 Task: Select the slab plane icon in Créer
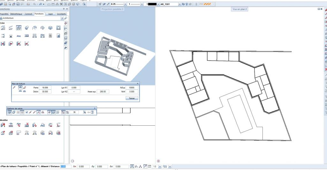click(x=11, y=28)
